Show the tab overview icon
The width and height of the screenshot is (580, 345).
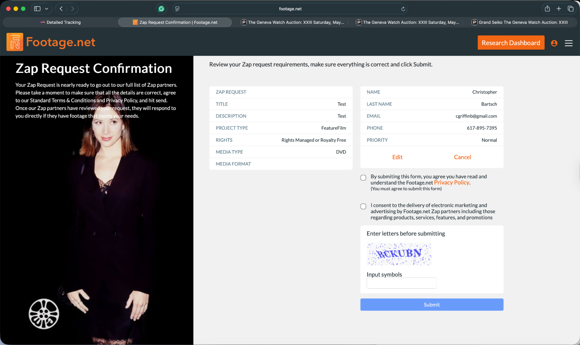[x=570, y=9]
